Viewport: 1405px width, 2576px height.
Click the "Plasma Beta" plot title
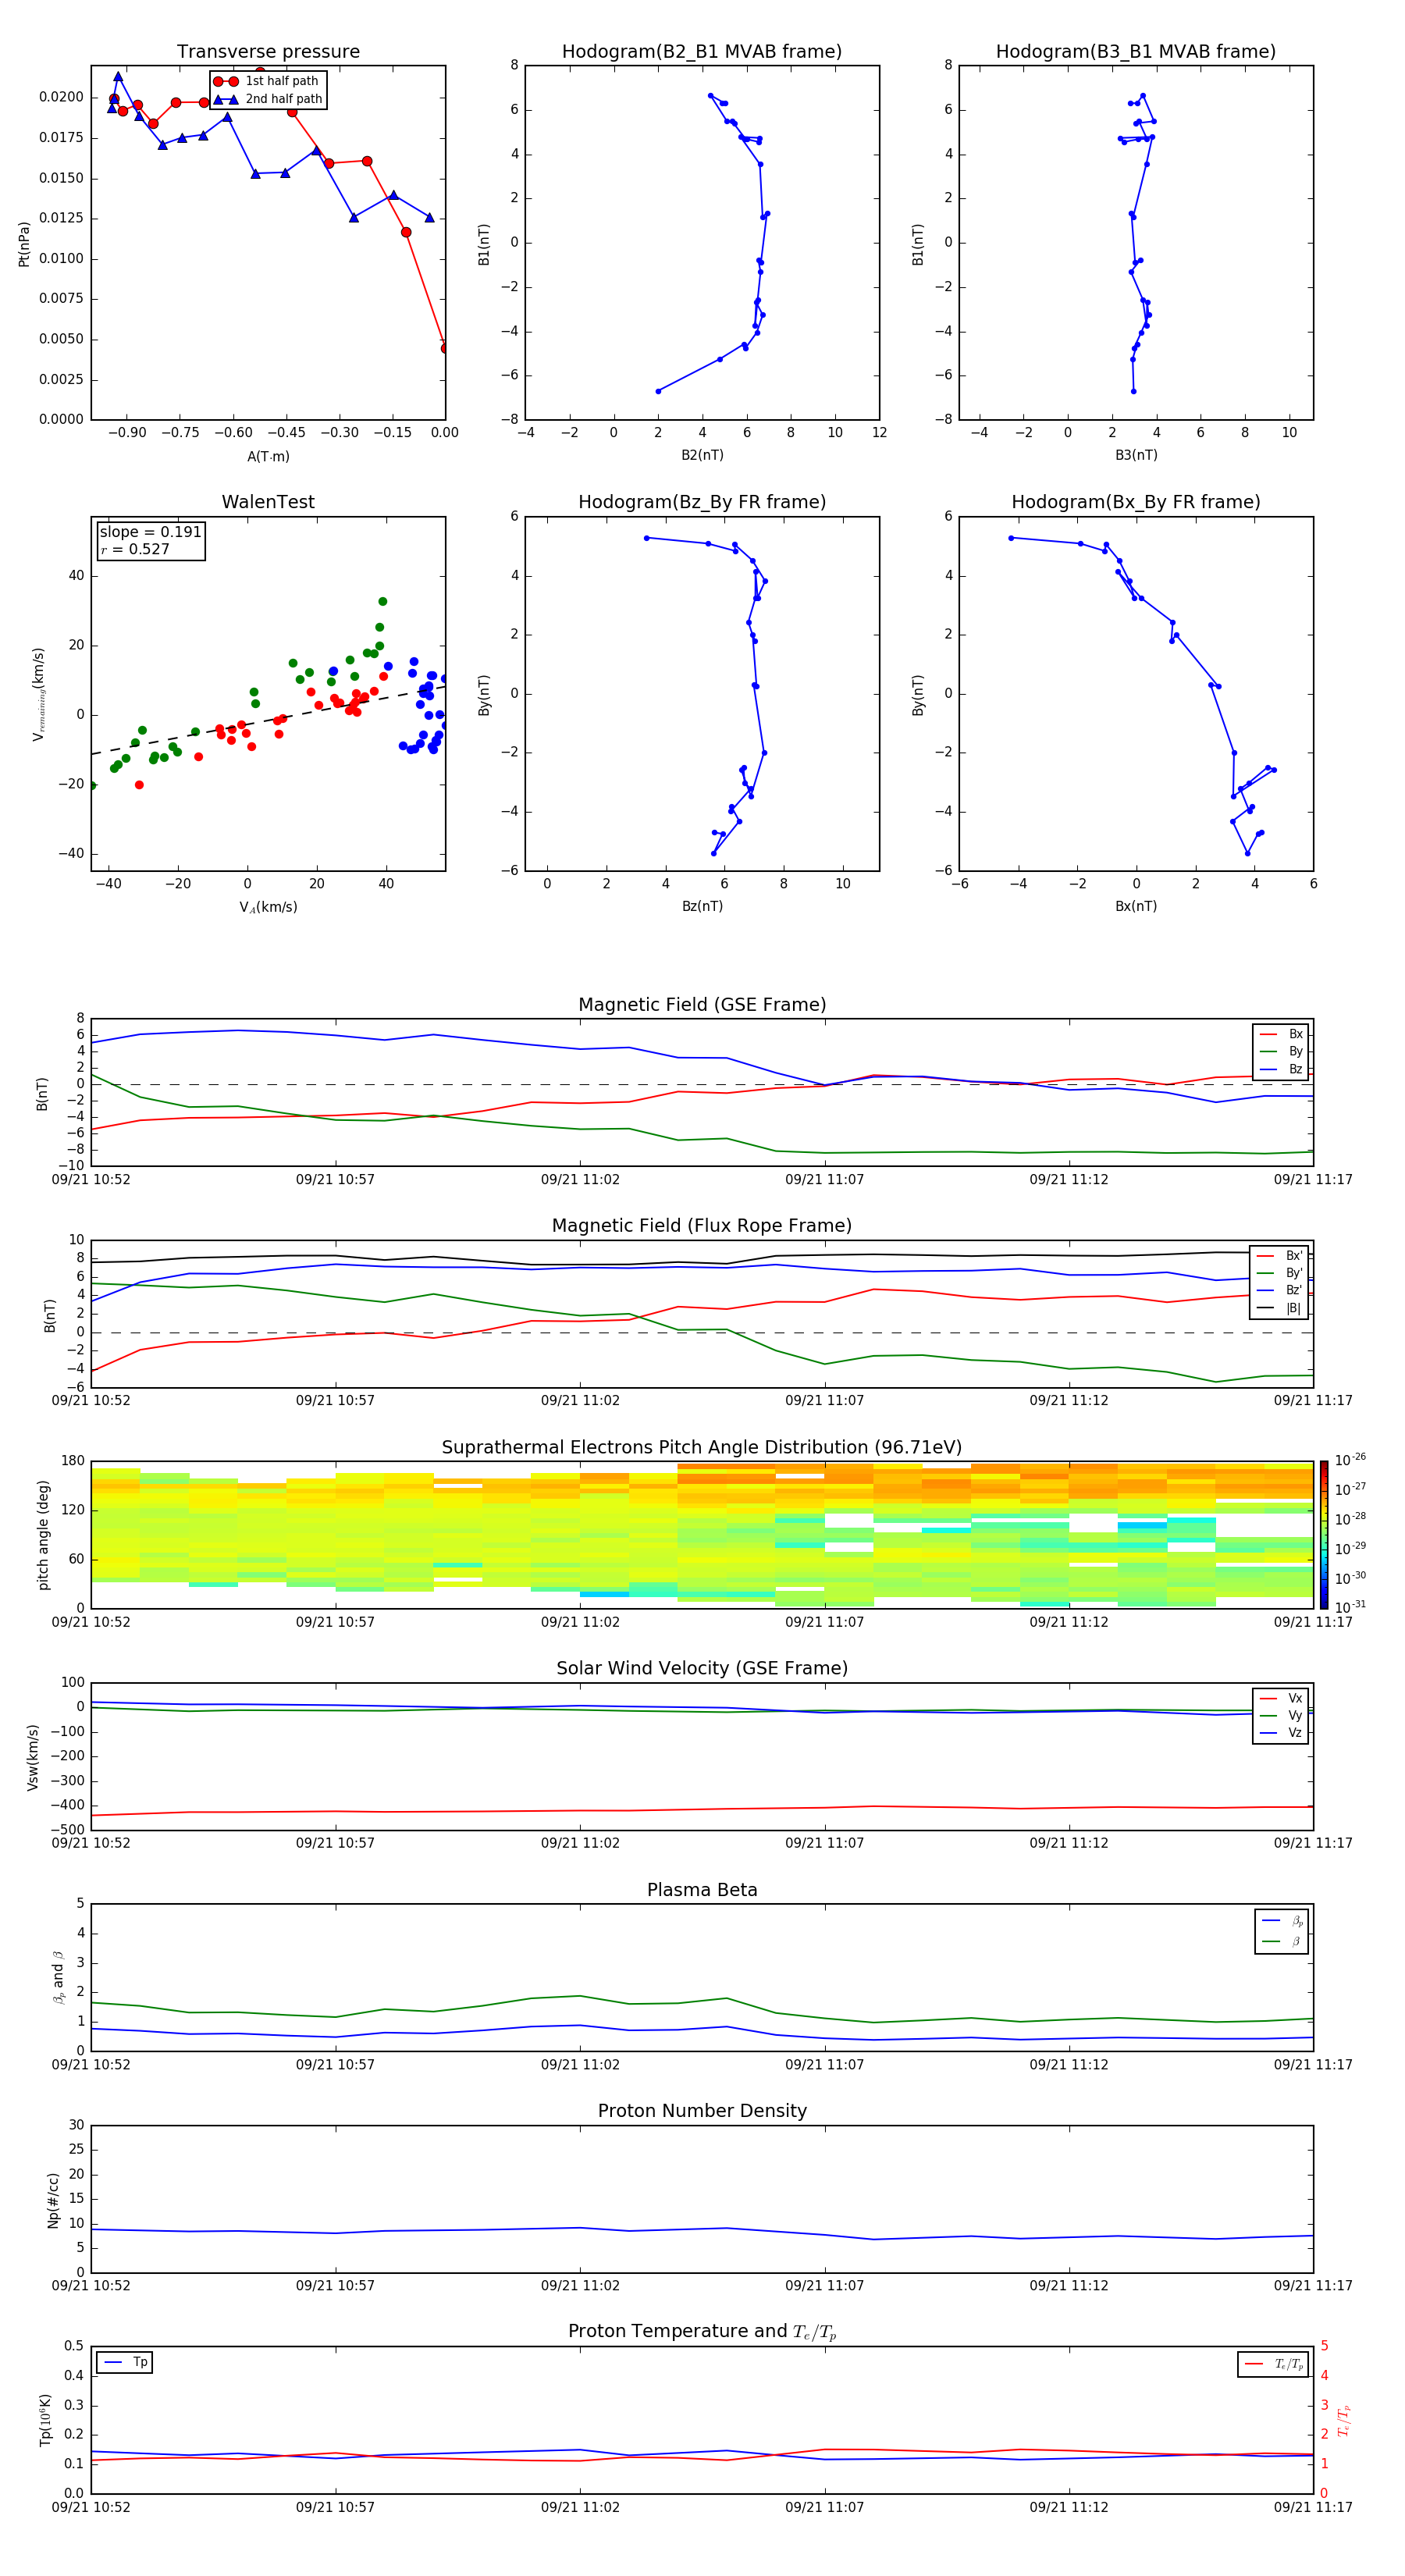(x=702, y=1891)
